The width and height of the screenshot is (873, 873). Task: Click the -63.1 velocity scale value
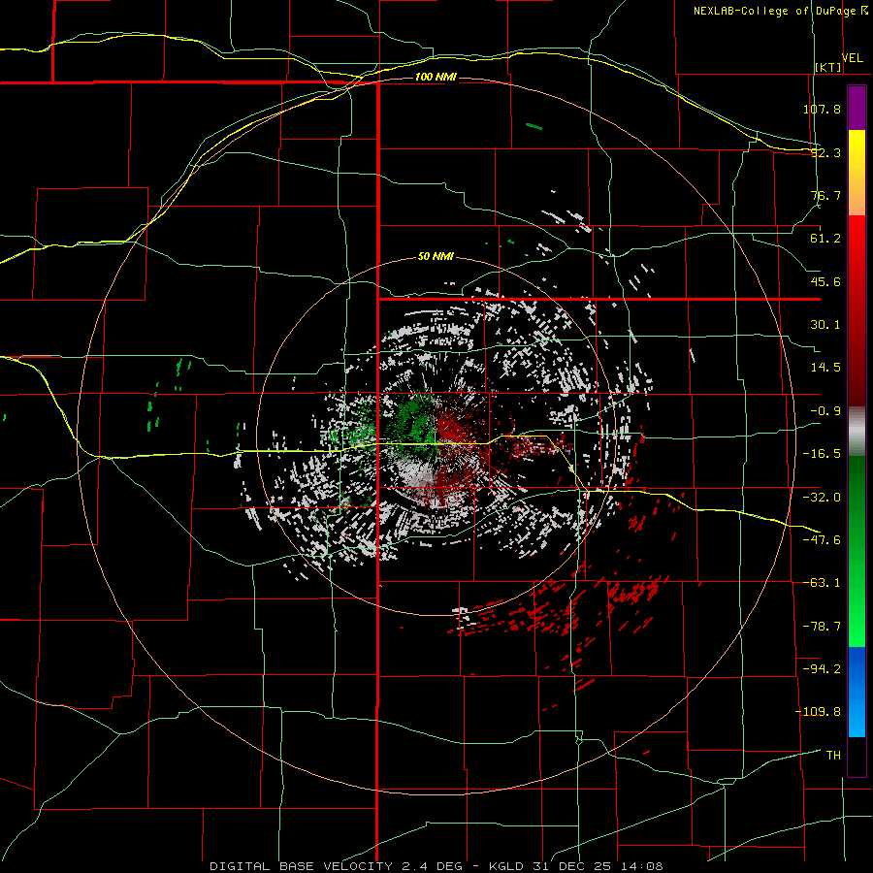point(822,583)
